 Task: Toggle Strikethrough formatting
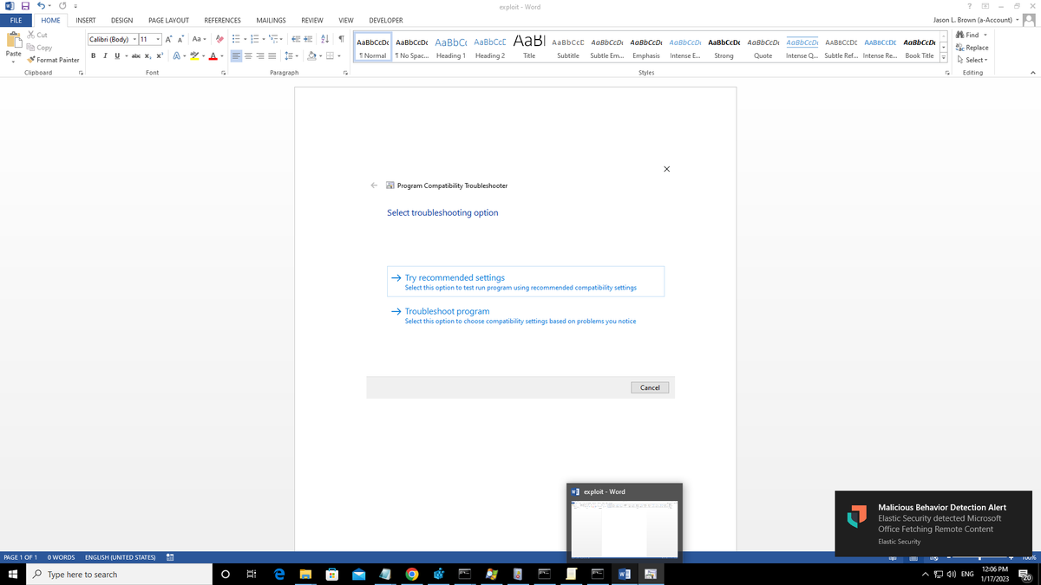pos(136,55)
